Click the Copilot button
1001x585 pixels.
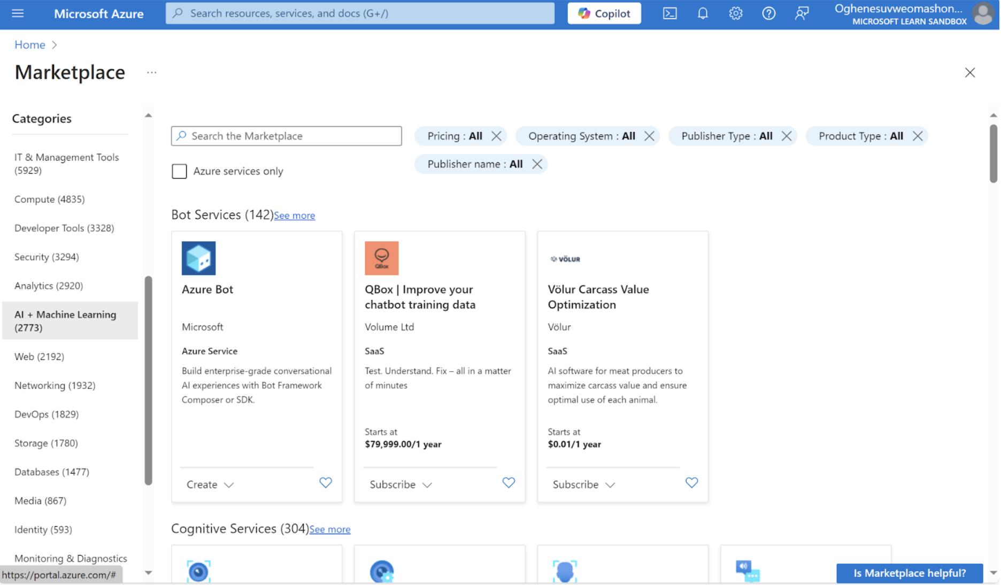[x=605, y=13]
